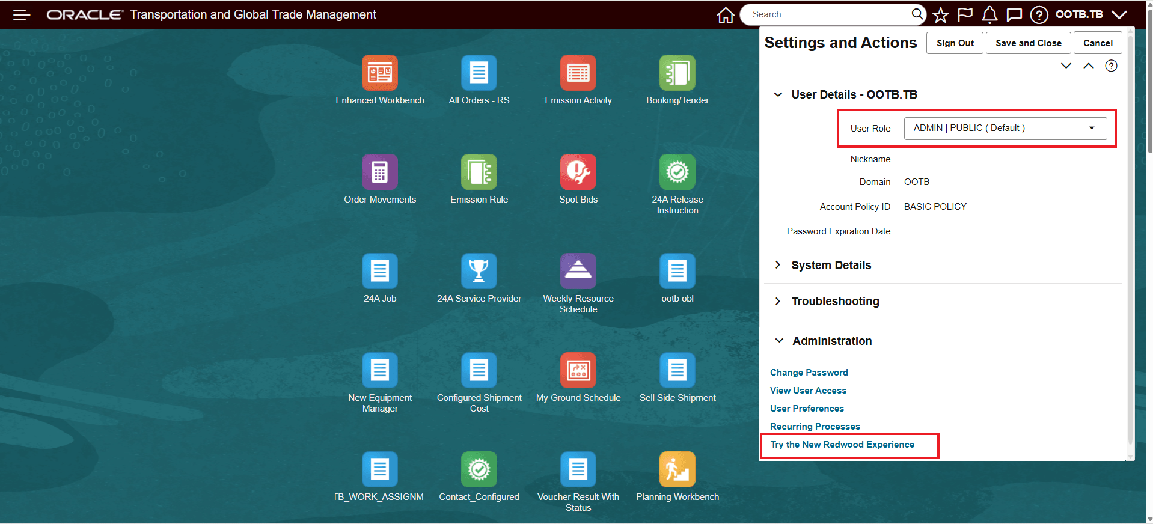Click Save and Close

[x=1028, y=43]
